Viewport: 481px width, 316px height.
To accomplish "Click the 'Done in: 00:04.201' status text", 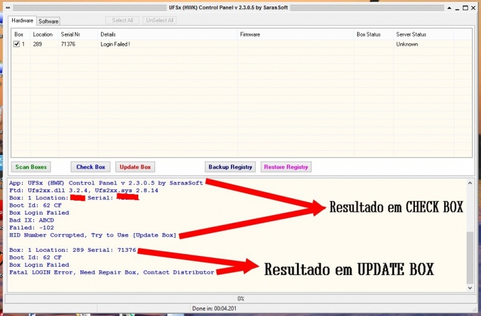I will tap(214, 308).
